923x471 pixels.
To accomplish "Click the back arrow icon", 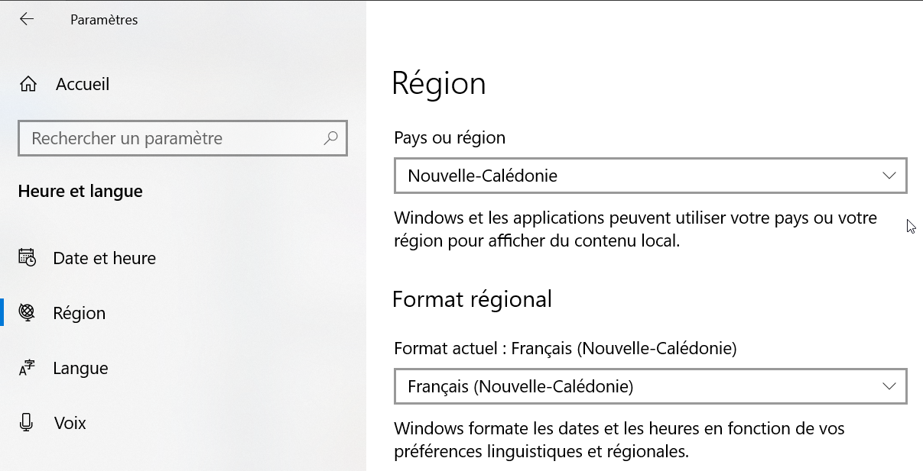I will click(x=27, y=20).
